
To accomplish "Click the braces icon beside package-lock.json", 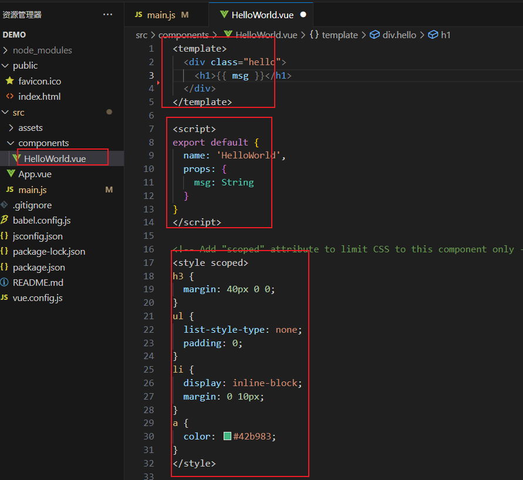I will pyautogui.click(x=4, y=251).
